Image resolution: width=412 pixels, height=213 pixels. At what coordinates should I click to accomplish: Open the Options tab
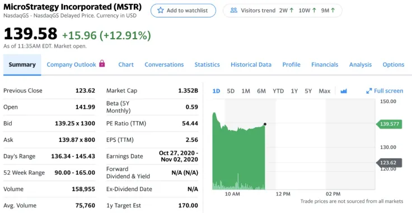click(394, 64)
